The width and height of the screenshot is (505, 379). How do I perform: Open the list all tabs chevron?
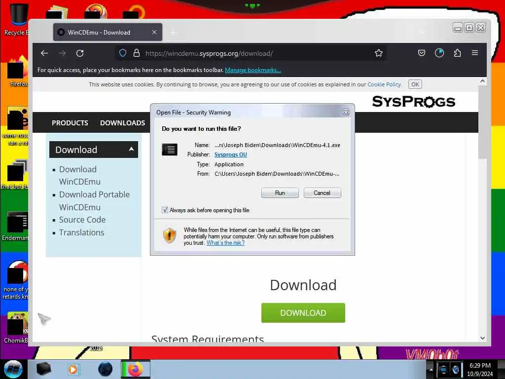coord(422,32)
